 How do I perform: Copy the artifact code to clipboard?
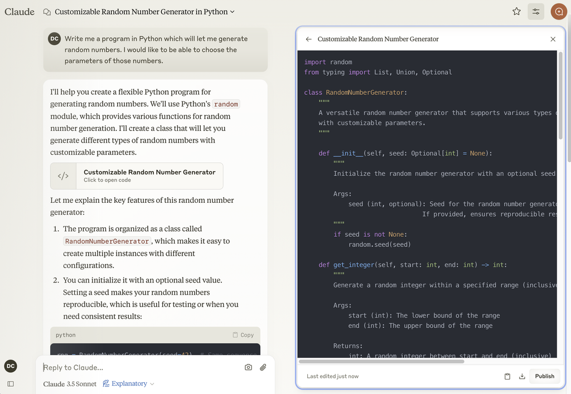point(507,376)
